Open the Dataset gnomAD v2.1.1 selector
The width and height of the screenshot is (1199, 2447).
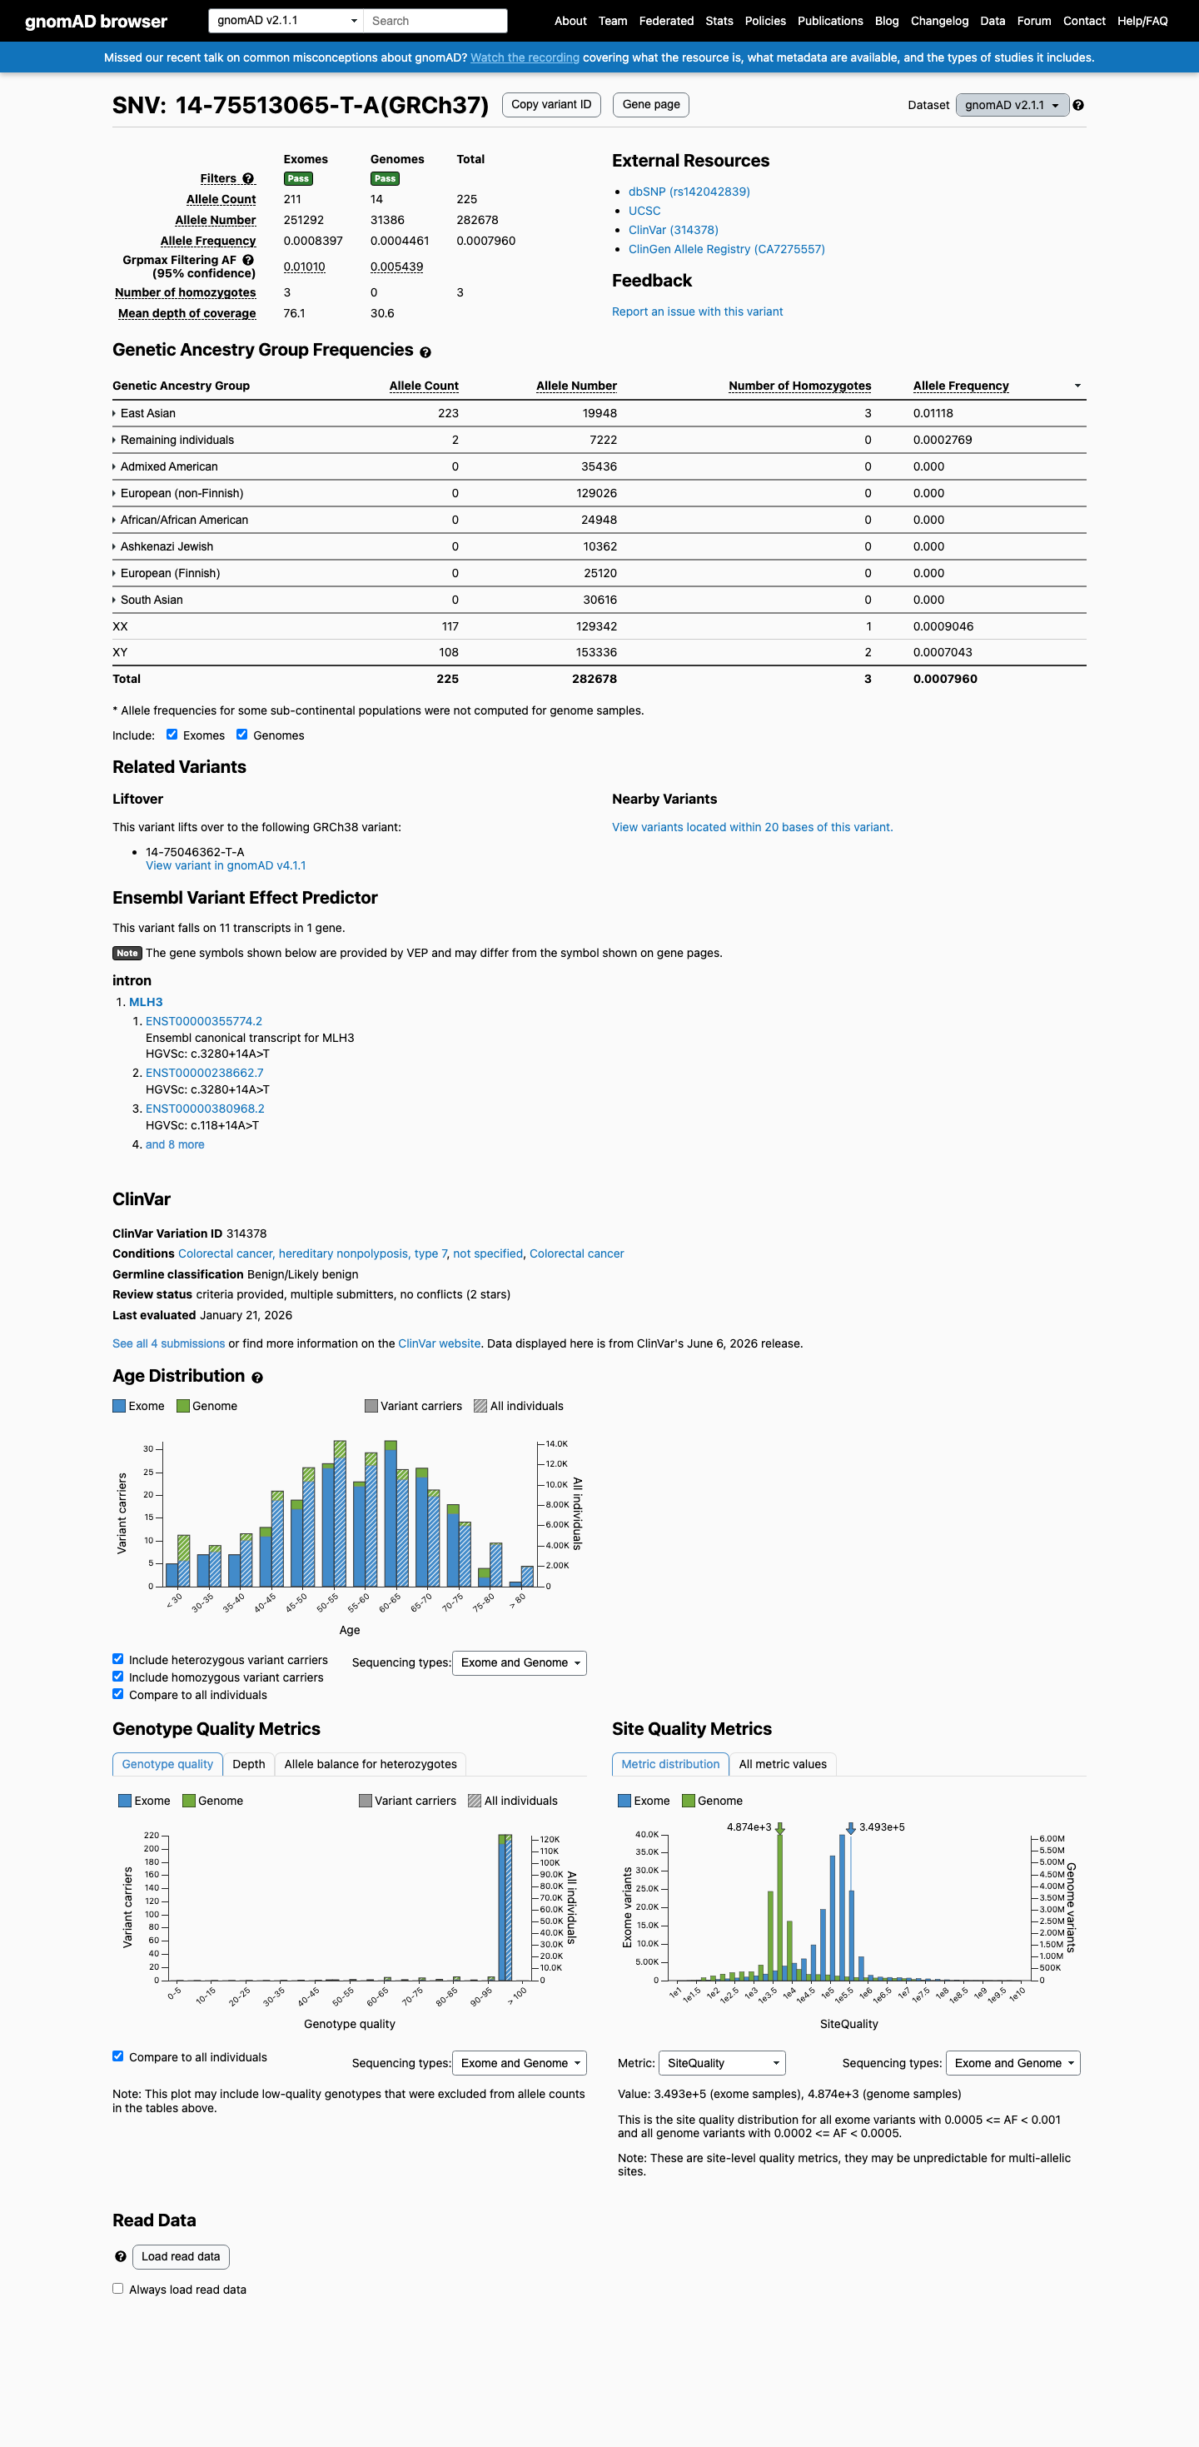pos(1012,106)
